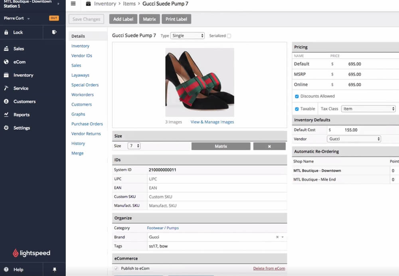This screenshot has width=399, height=276.
Task: Click the Service hammer icon
Action: [x=6, y=88]
